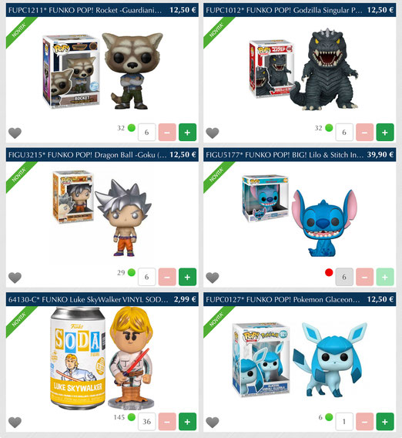Favorite the Luke Skywalker Vinyl Soda
The image size is (402, 438).
point(15,422)
